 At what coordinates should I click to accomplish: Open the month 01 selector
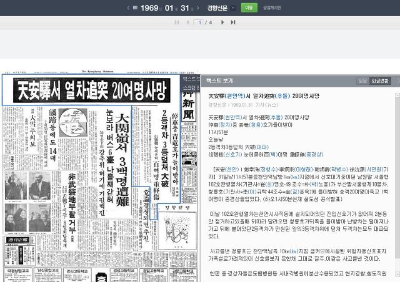pos(171,8)
